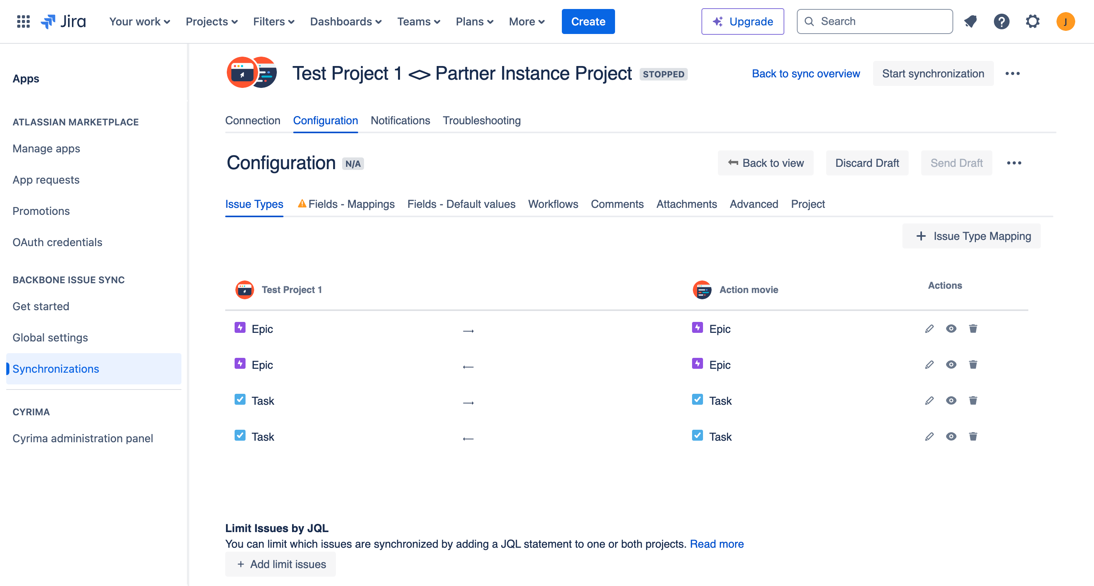Open Cyrima administration panel

(83, 438)
